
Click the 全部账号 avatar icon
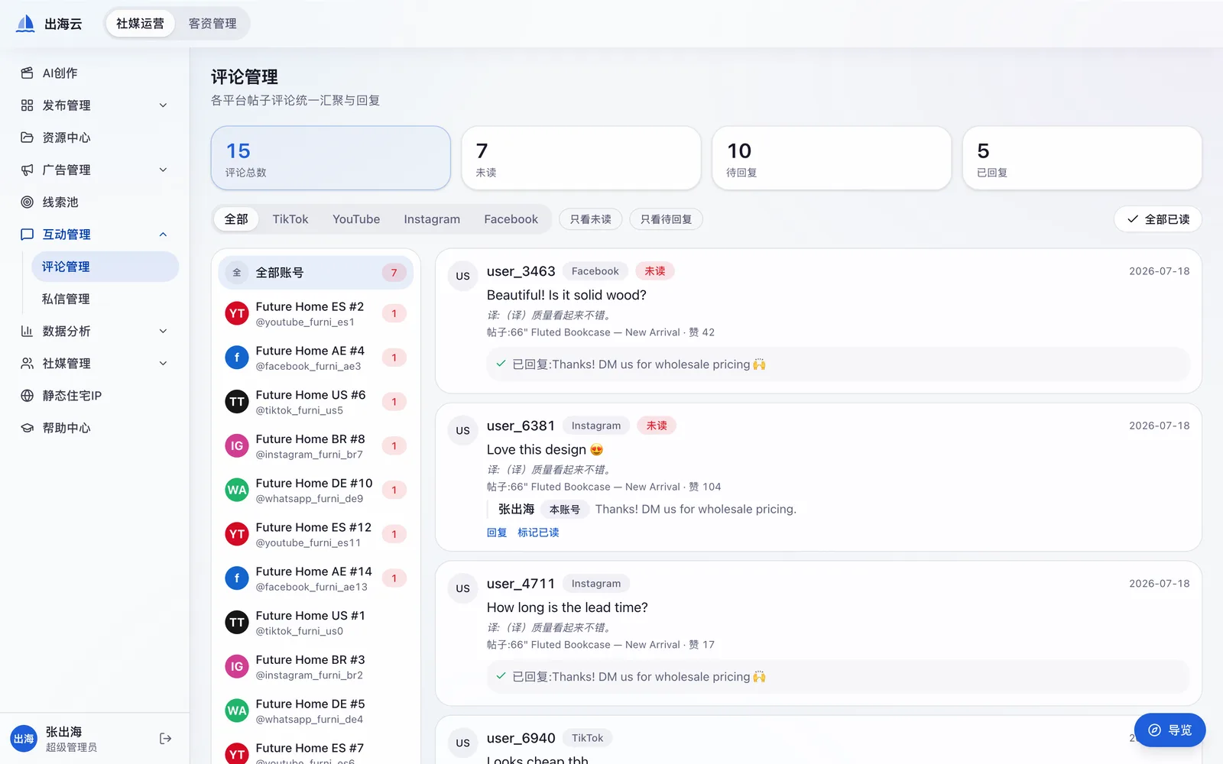[x=237, y=273]
